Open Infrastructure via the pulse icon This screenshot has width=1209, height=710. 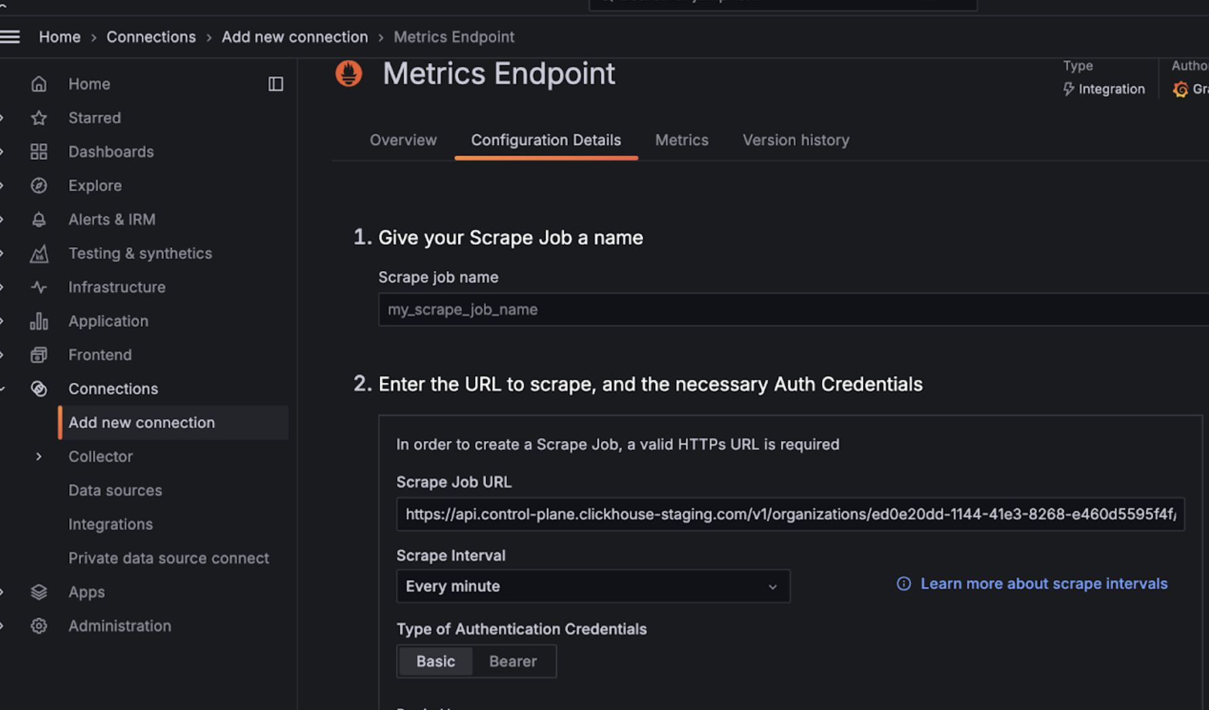pyautogui.click(x=39, y=287)
